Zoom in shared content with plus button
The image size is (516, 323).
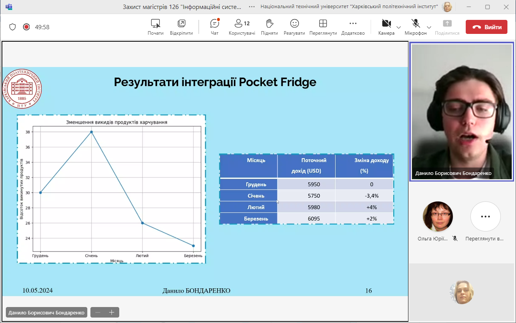click(112, 312)
